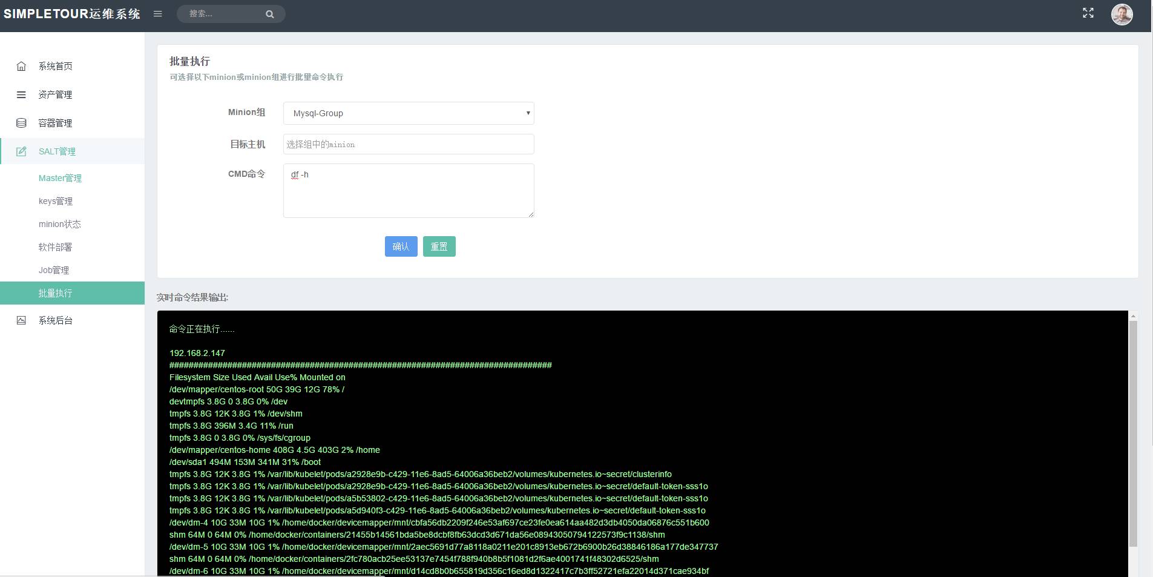This screenshot has height=577, width=1153.
Task: Click the 批量执行 panel heading
Action: pyautogui.click(x=189, y=61)
